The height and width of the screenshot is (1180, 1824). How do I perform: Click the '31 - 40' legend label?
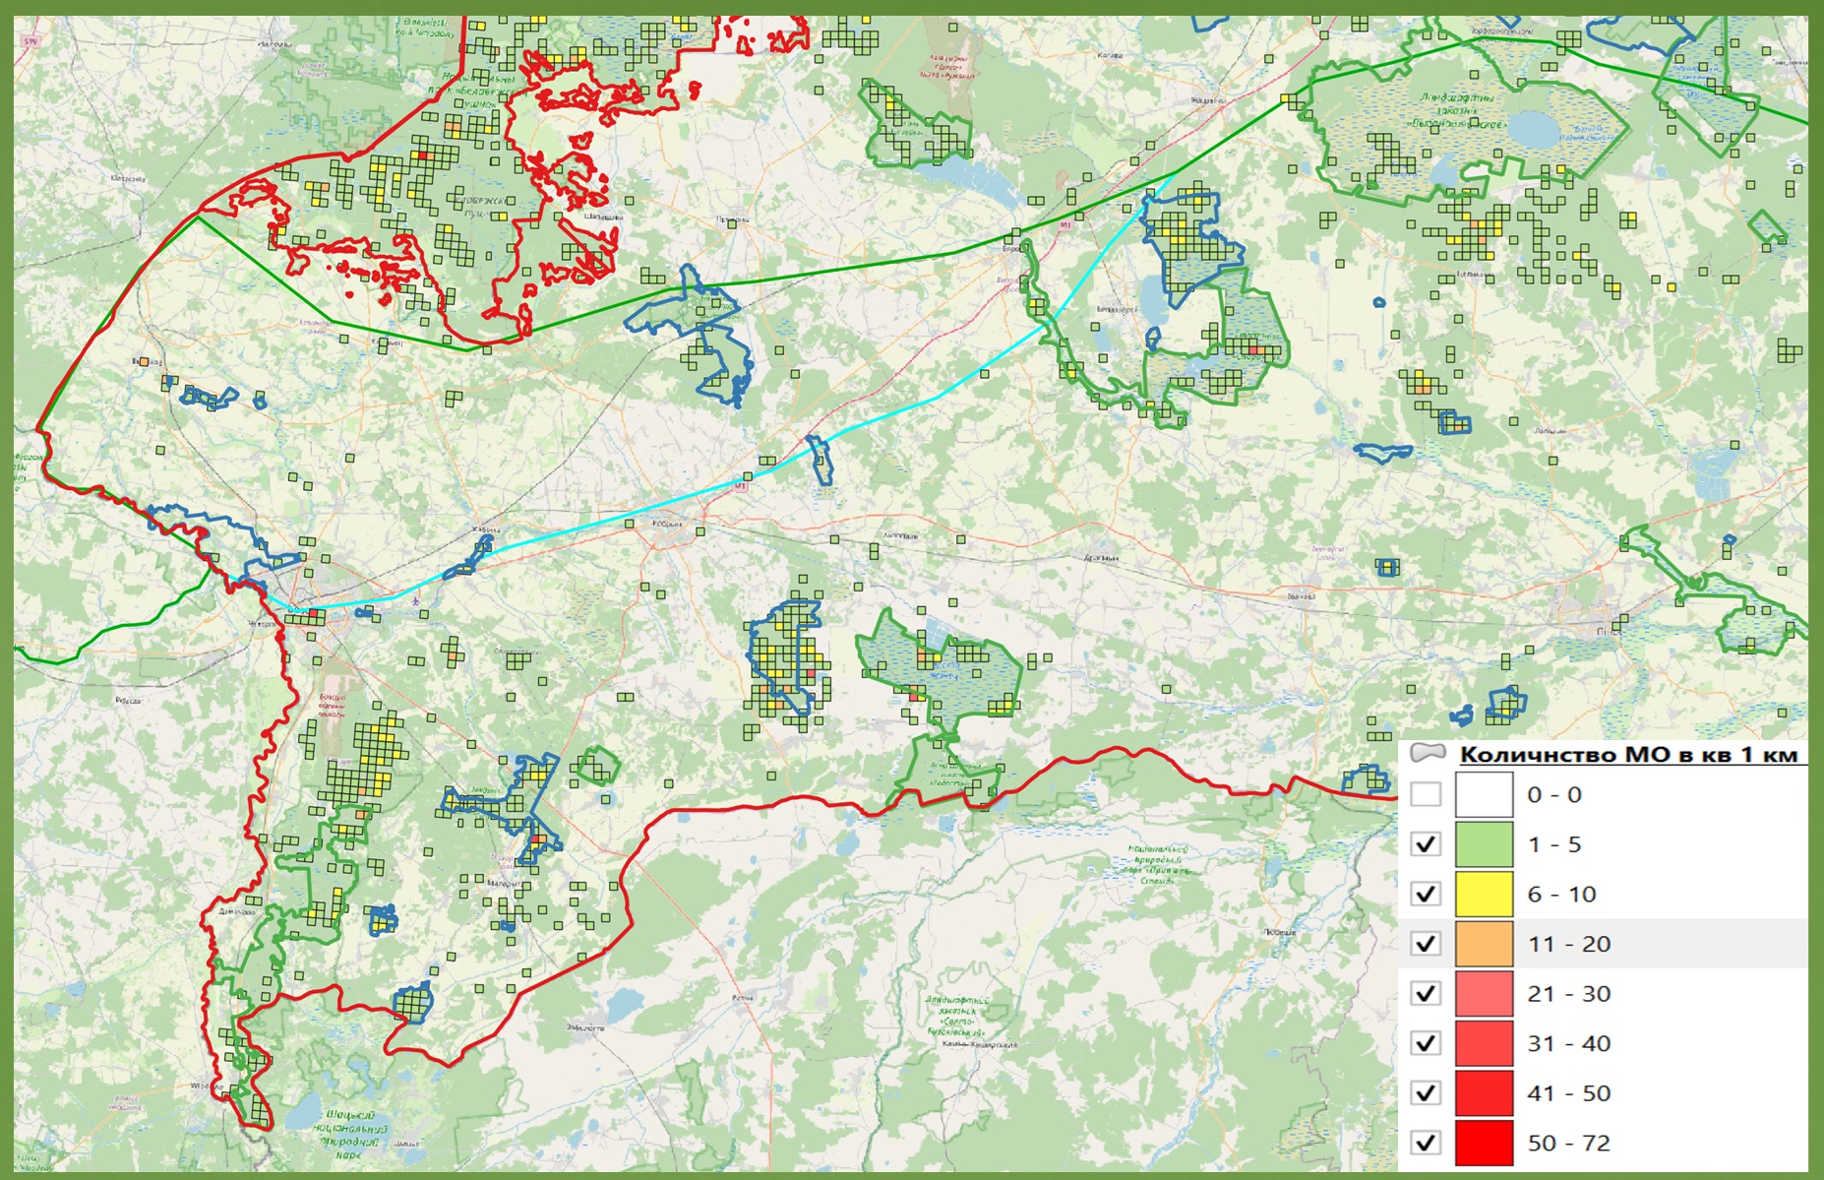pyautogui.click(x=1568, y=1043)
